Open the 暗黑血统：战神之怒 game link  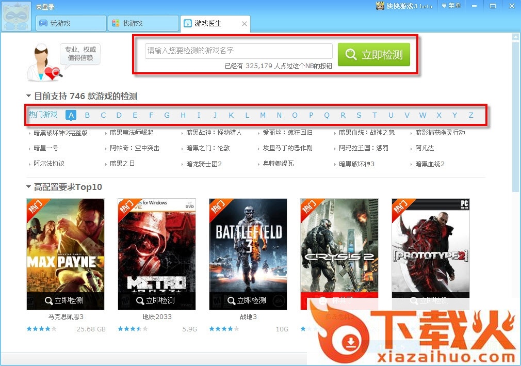click(367, 133)
